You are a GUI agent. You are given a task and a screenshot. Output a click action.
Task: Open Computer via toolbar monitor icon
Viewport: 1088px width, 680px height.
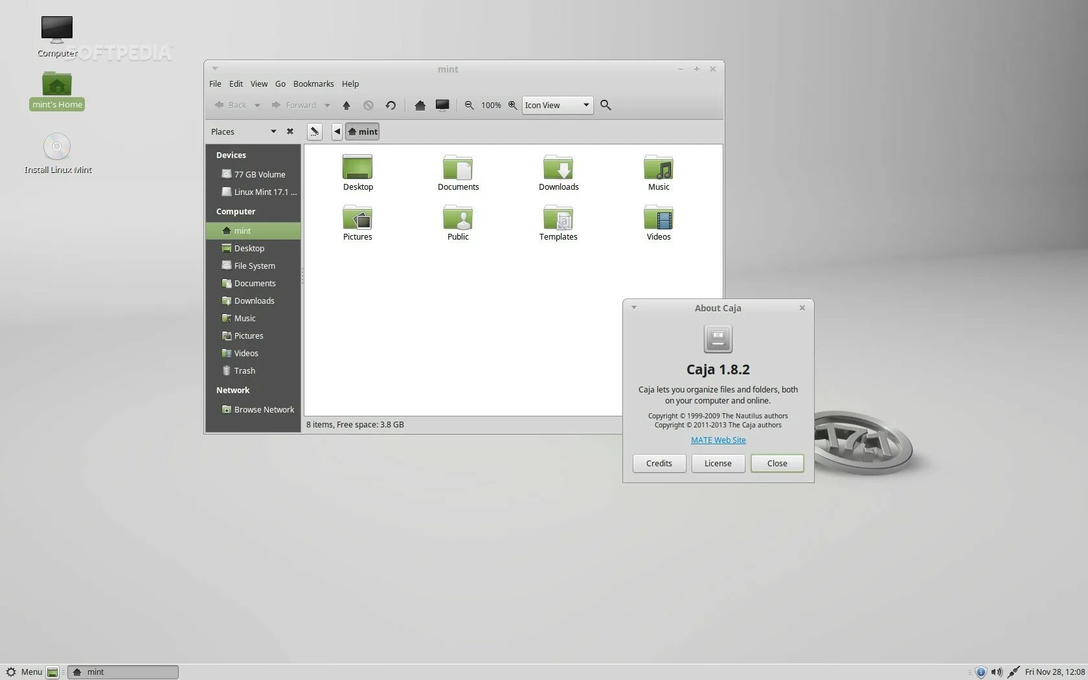(442, 105)
